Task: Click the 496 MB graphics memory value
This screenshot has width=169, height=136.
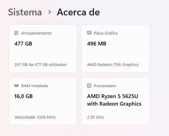Action: pyautogui.click(x=97, y=44)
